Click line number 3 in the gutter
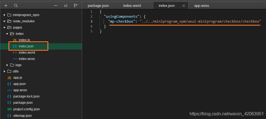The image size is (266, 119). [x=91, y=21]
